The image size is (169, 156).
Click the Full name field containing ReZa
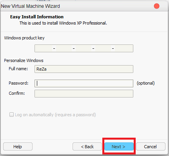84,69
